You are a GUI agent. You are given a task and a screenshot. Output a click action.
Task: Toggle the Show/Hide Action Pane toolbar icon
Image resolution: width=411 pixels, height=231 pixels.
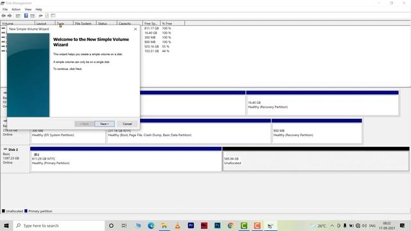pos(32,15)
